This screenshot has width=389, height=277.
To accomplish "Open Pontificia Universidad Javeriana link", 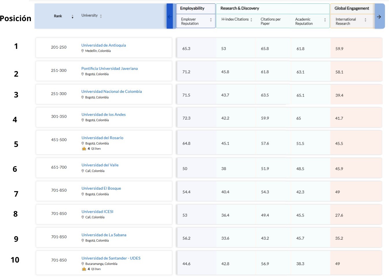I will click(109, 69).
